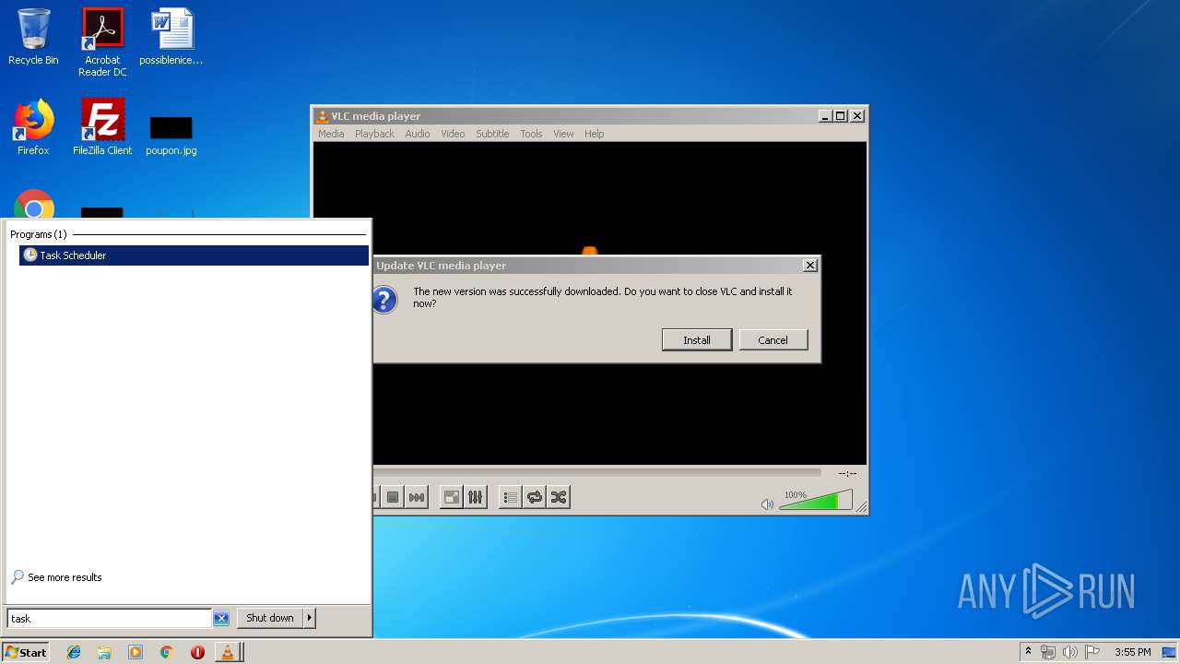The height and width of the screenshot is (664, 1180).
Task: Open the View menu in VLC
Action: 563,134
